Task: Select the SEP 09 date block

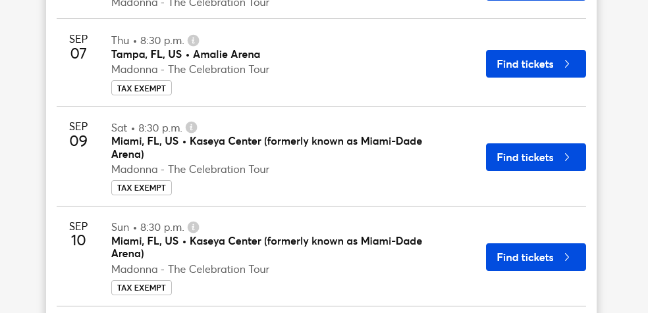Action: [78, 134]
